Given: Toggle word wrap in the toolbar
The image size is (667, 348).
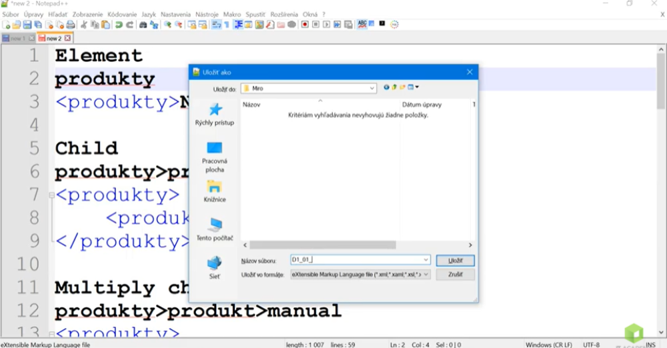Looking at the screenshot, I should click(216, 25).
